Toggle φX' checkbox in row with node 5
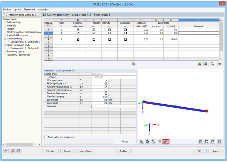This screenshot has height=162, width=227. tap(94, 39)
